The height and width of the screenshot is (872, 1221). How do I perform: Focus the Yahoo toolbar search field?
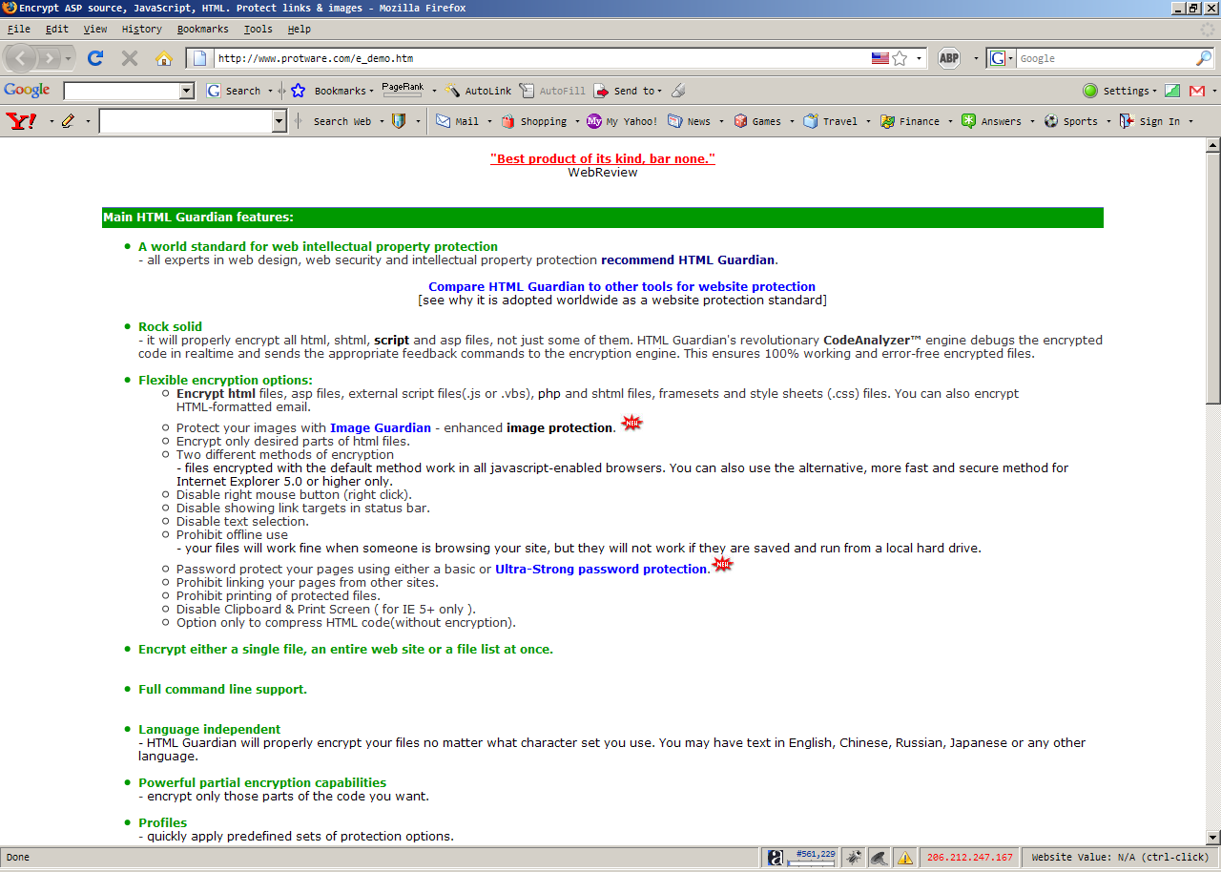(x=186, y=121)
